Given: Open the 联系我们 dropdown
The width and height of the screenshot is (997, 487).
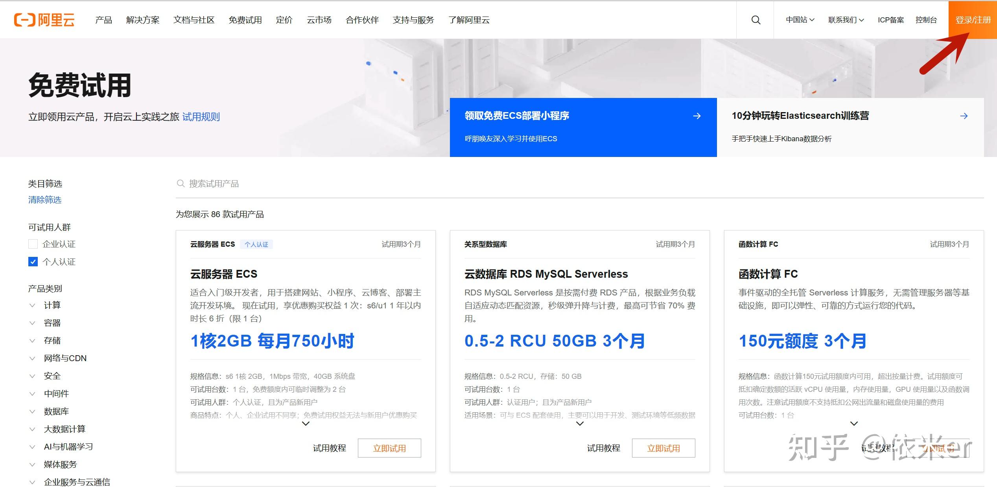Looking at the screenshot, I should coord(846,20).
